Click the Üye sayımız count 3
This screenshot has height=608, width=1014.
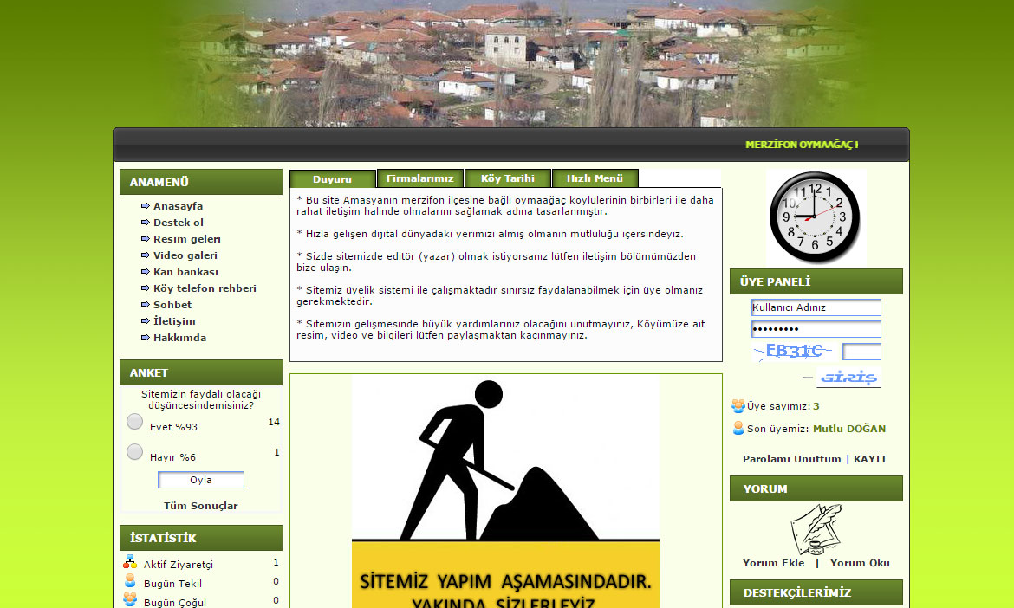[816, 406]
